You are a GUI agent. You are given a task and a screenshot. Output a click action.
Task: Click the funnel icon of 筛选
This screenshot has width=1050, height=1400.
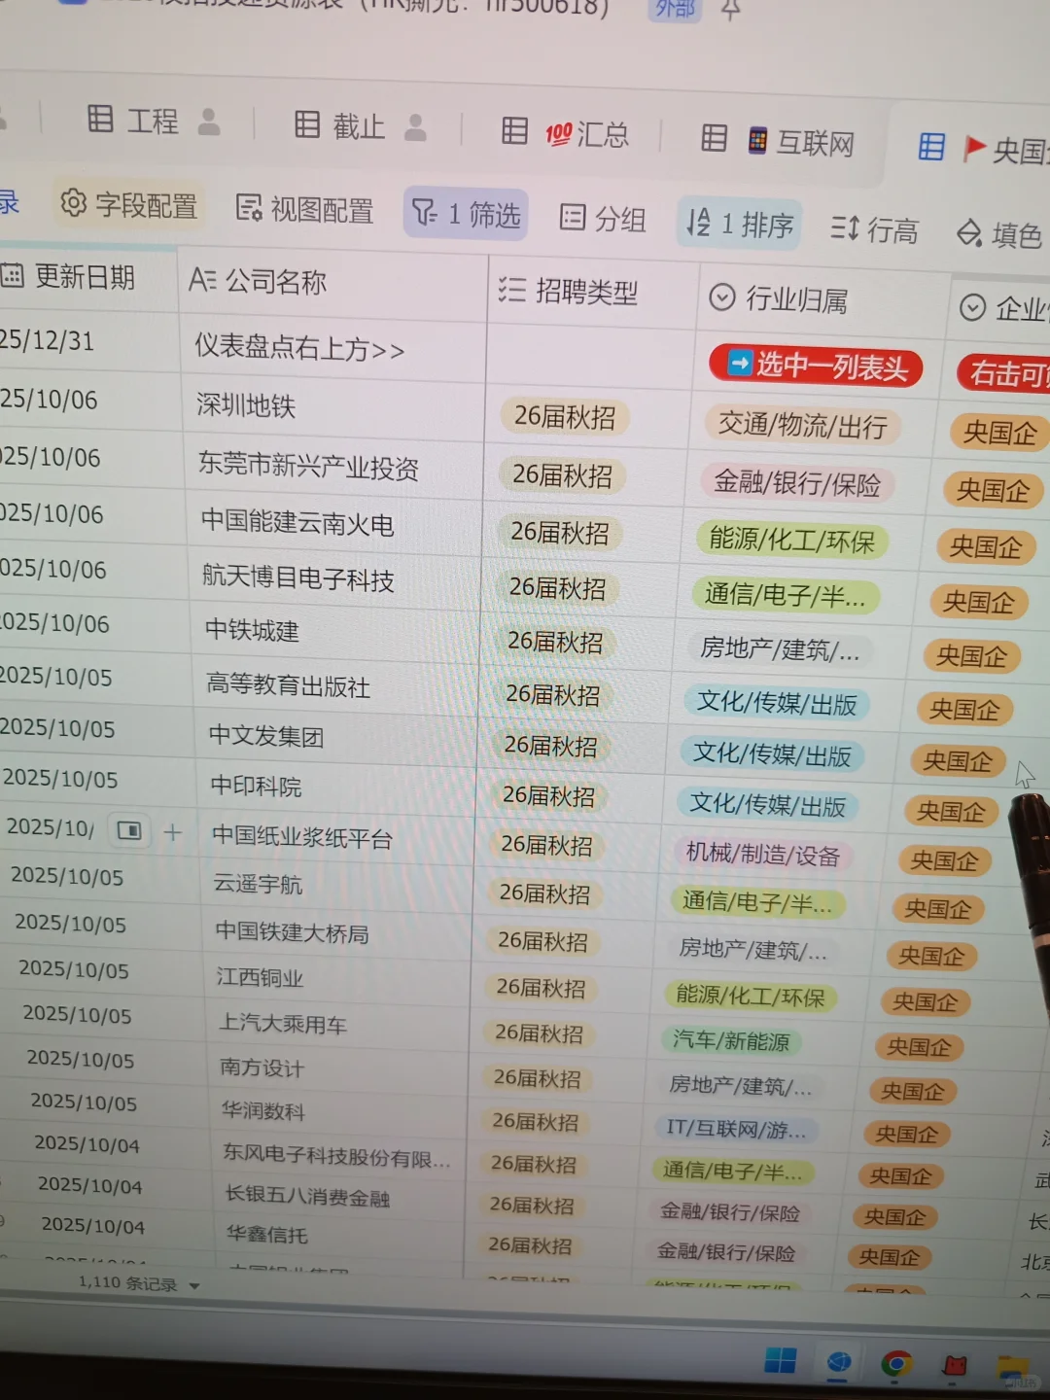pos(425,211)
